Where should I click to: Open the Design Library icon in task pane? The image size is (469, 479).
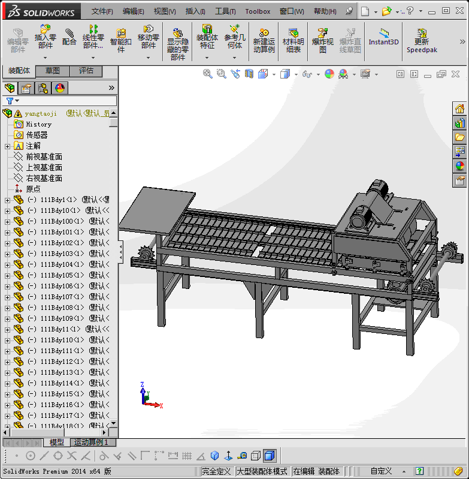tap(459, 123)
